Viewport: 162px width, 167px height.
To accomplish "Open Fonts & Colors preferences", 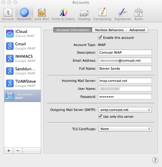I will (63, 14).
